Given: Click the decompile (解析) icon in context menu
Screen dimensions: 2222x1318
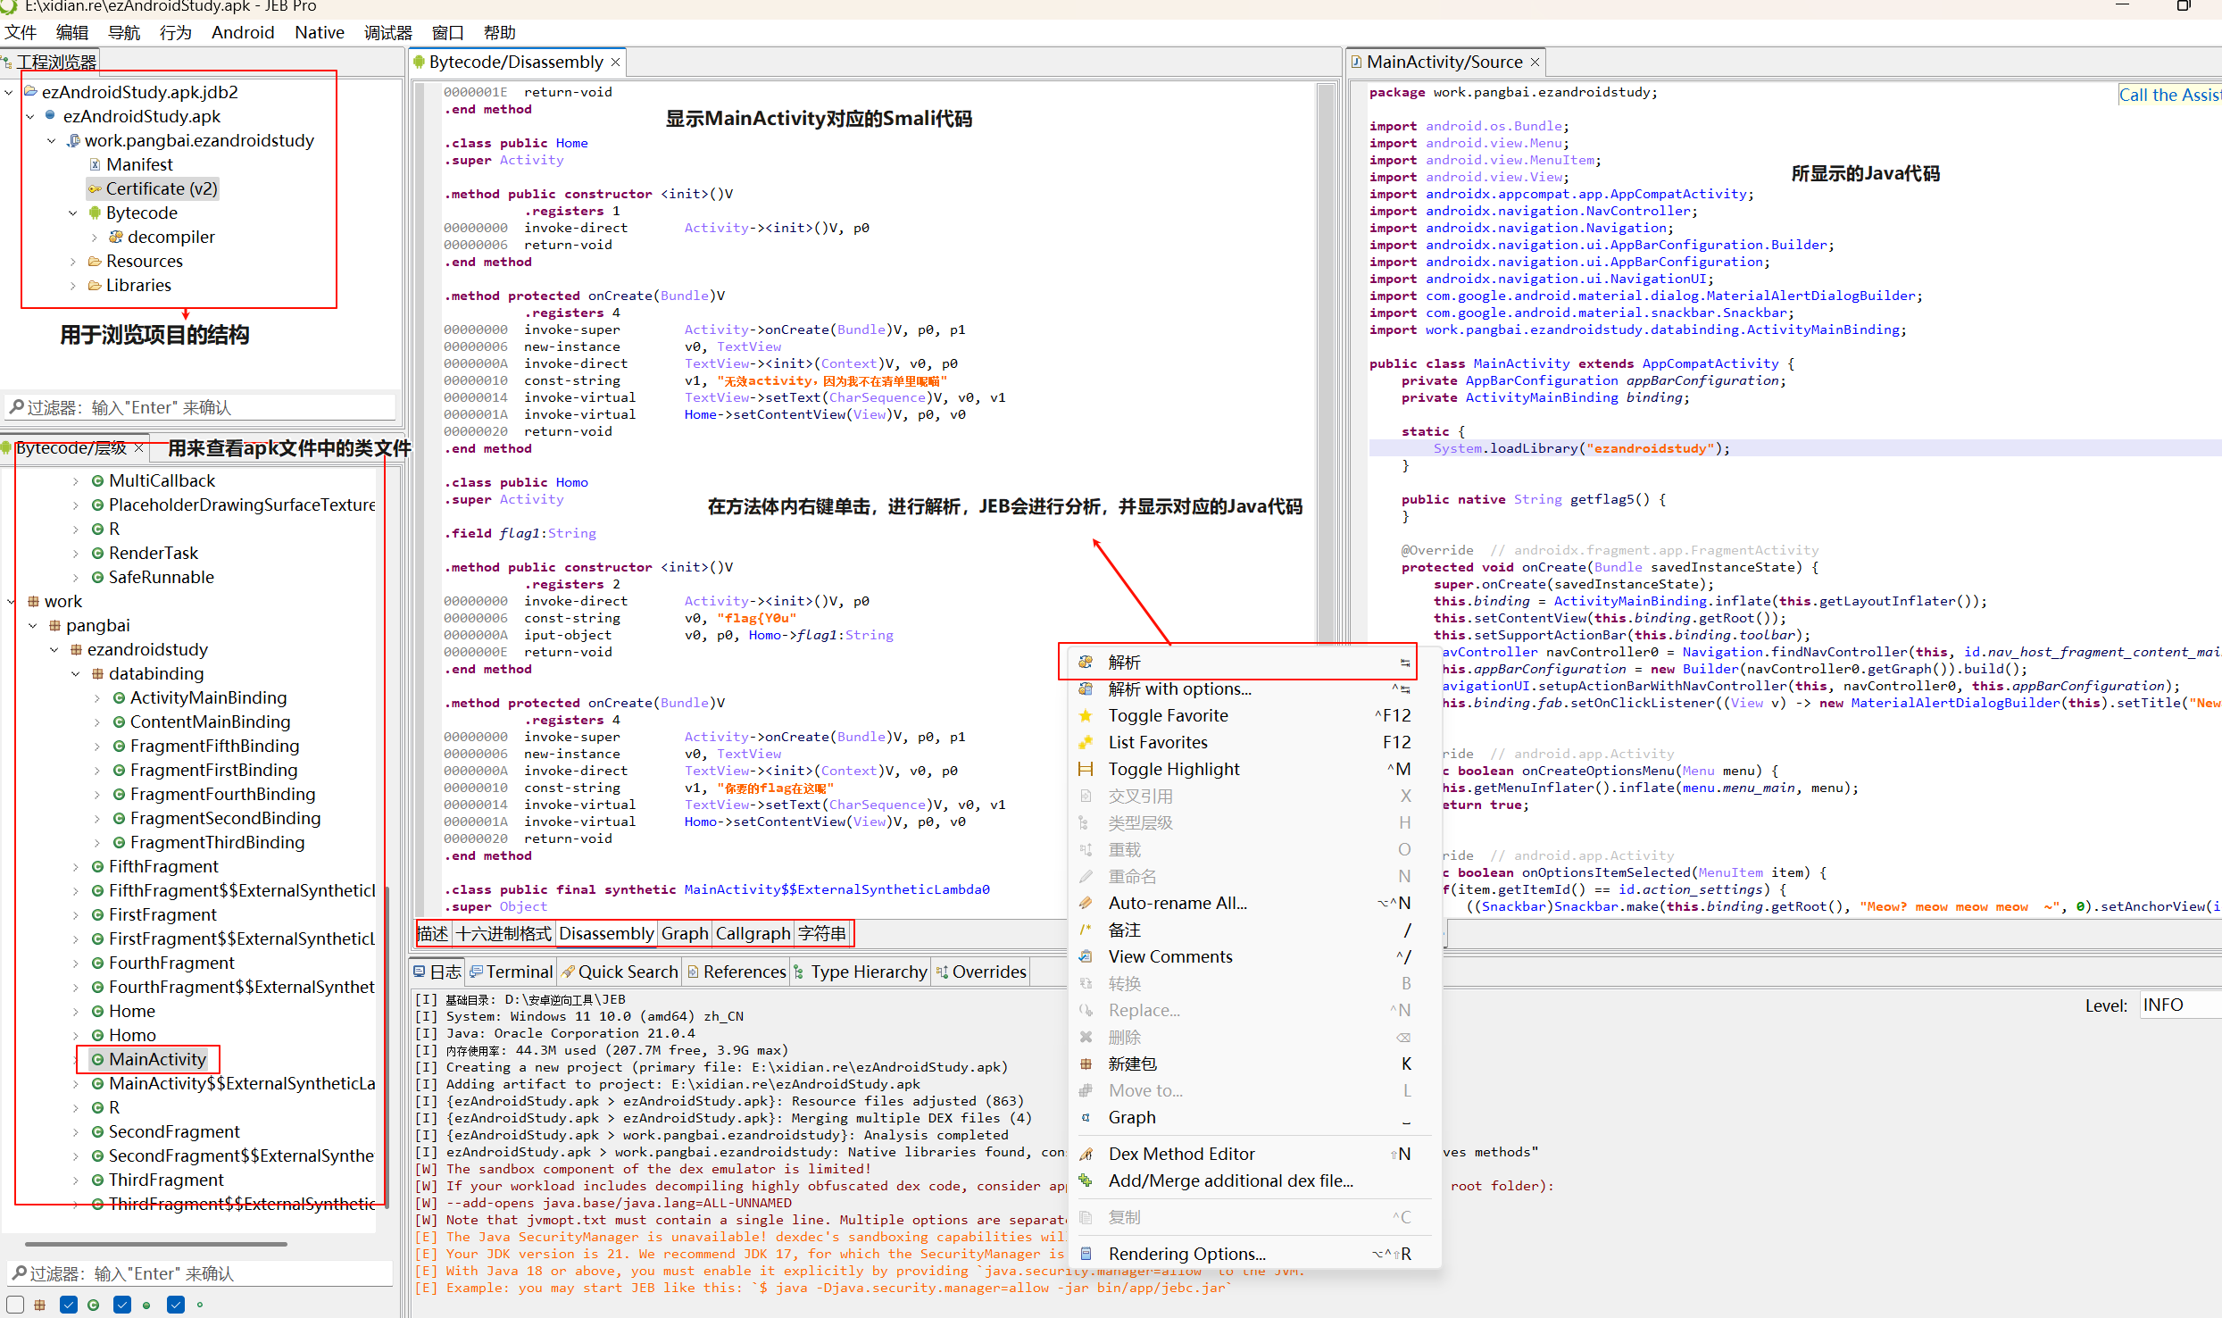Looking at the screenshot, I should [x=1086, y=662].
